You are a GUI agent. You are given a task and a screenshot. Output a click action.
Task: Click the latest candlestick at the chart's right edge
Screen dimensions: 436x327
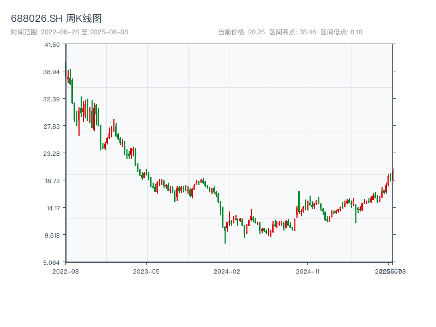(x=392, y=174)
